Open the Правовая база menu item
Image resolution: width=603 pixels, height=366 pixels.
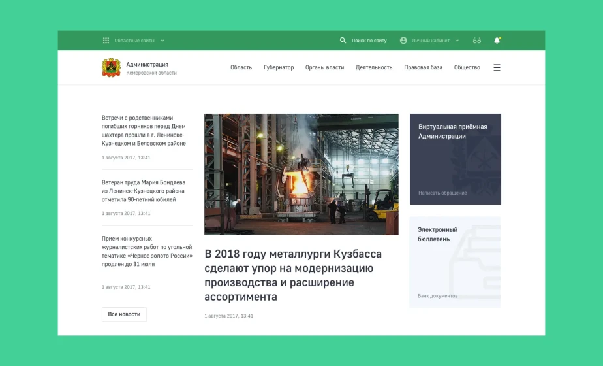point(423,67)
